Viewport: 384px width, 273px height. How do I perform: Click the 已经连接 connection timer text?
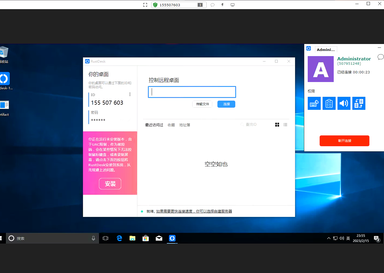coord(353,72)
